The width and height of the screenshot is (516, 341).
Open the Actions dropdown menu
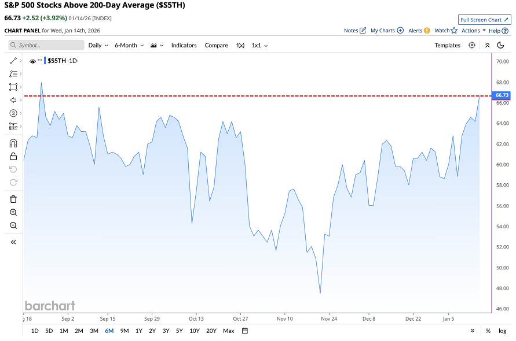(474, 31)
